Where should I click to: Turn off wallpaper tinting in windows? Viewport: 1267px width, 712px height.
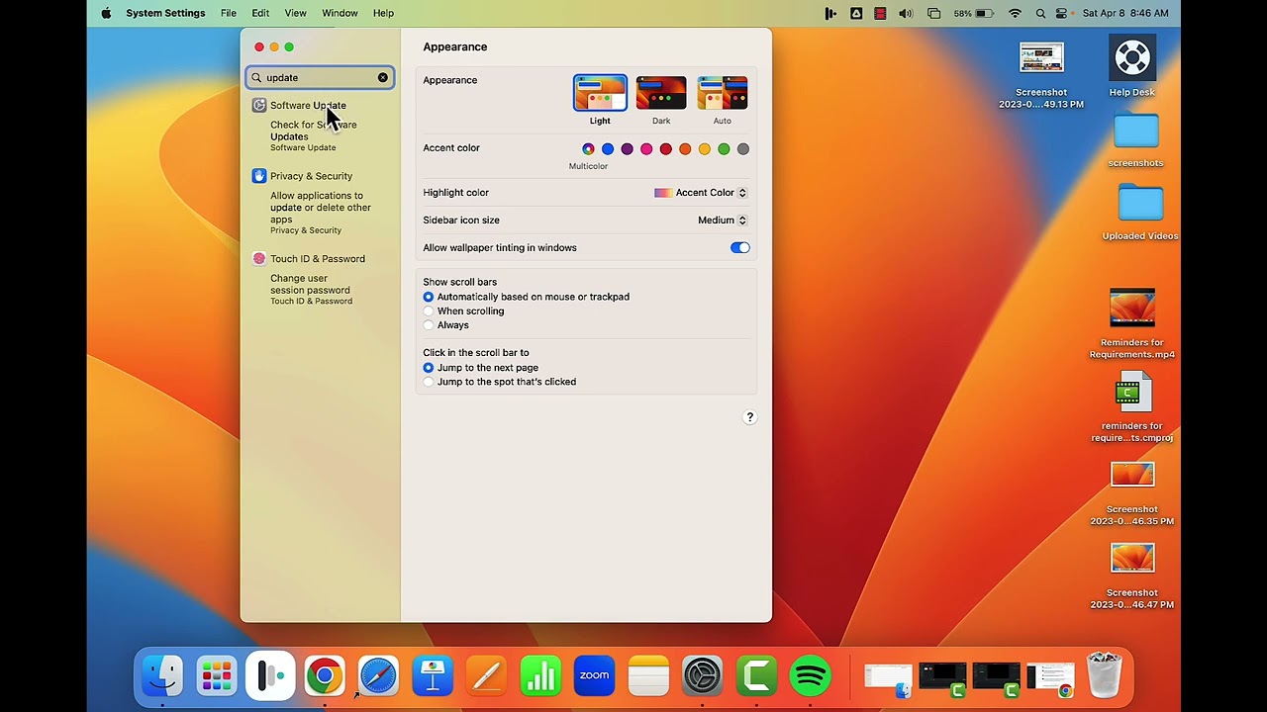[x=739, y=248]
